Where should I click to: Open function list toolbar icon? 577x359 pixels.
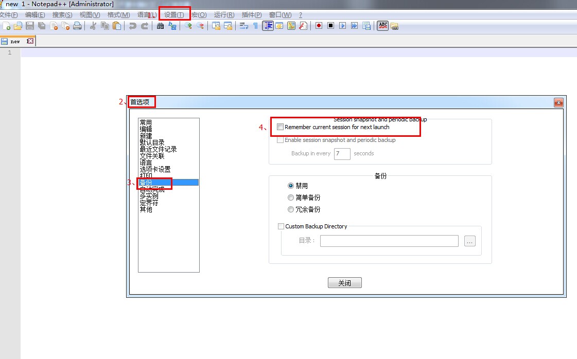[x=303, y=26]
